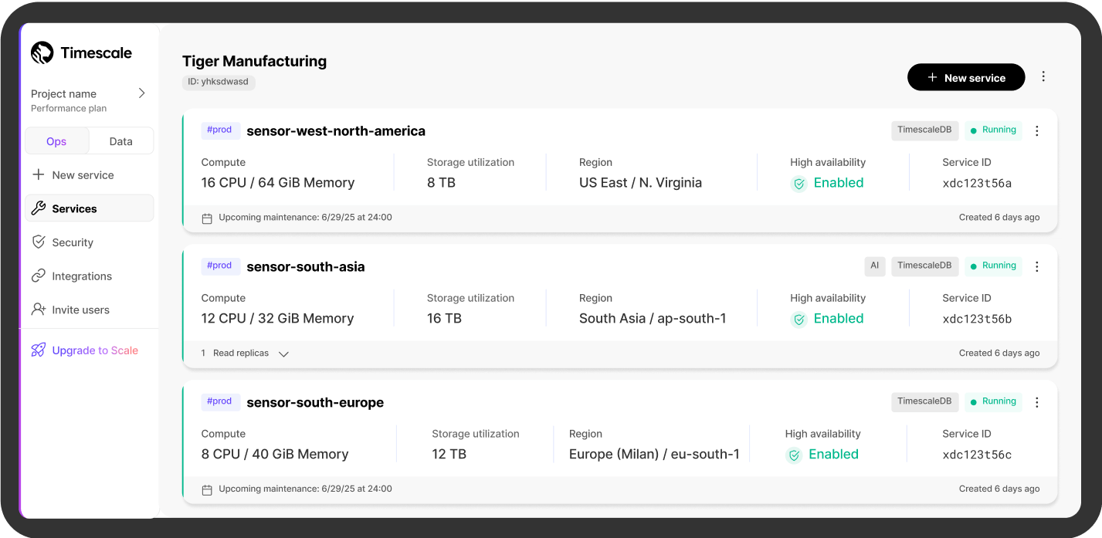Click the black New service button
Image resolution: width=1102 pixels, height=538 pixels.
(966, 77)
